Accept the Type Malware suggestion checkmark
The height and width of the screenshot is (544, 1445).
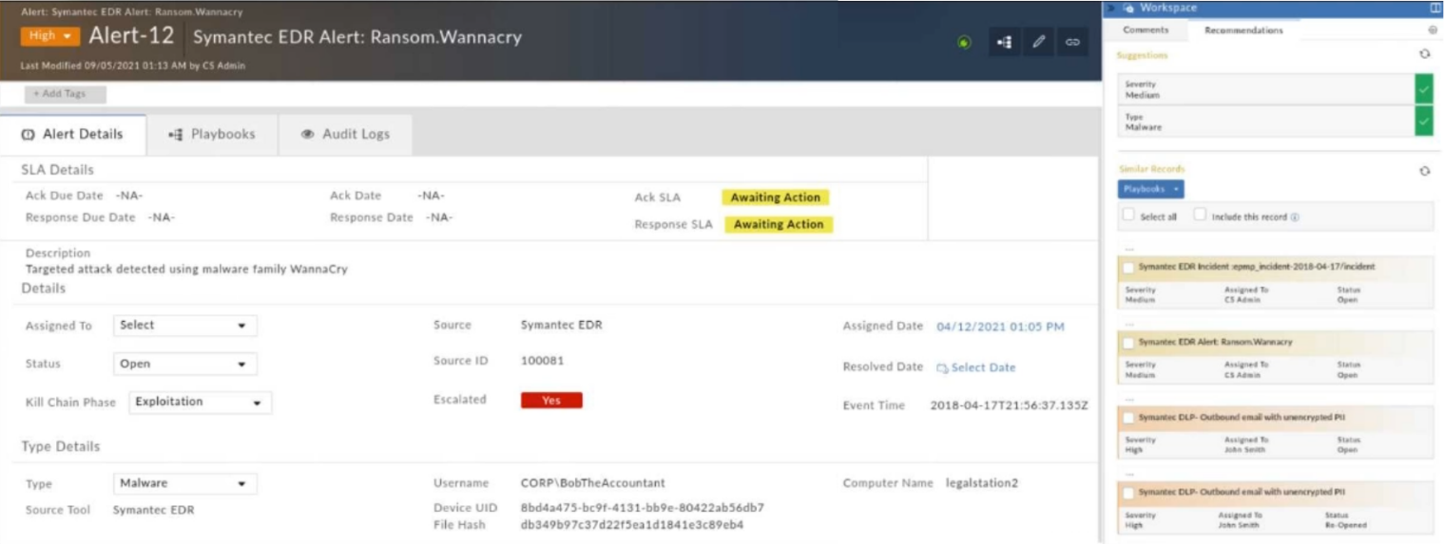(x=1423, y=122)
